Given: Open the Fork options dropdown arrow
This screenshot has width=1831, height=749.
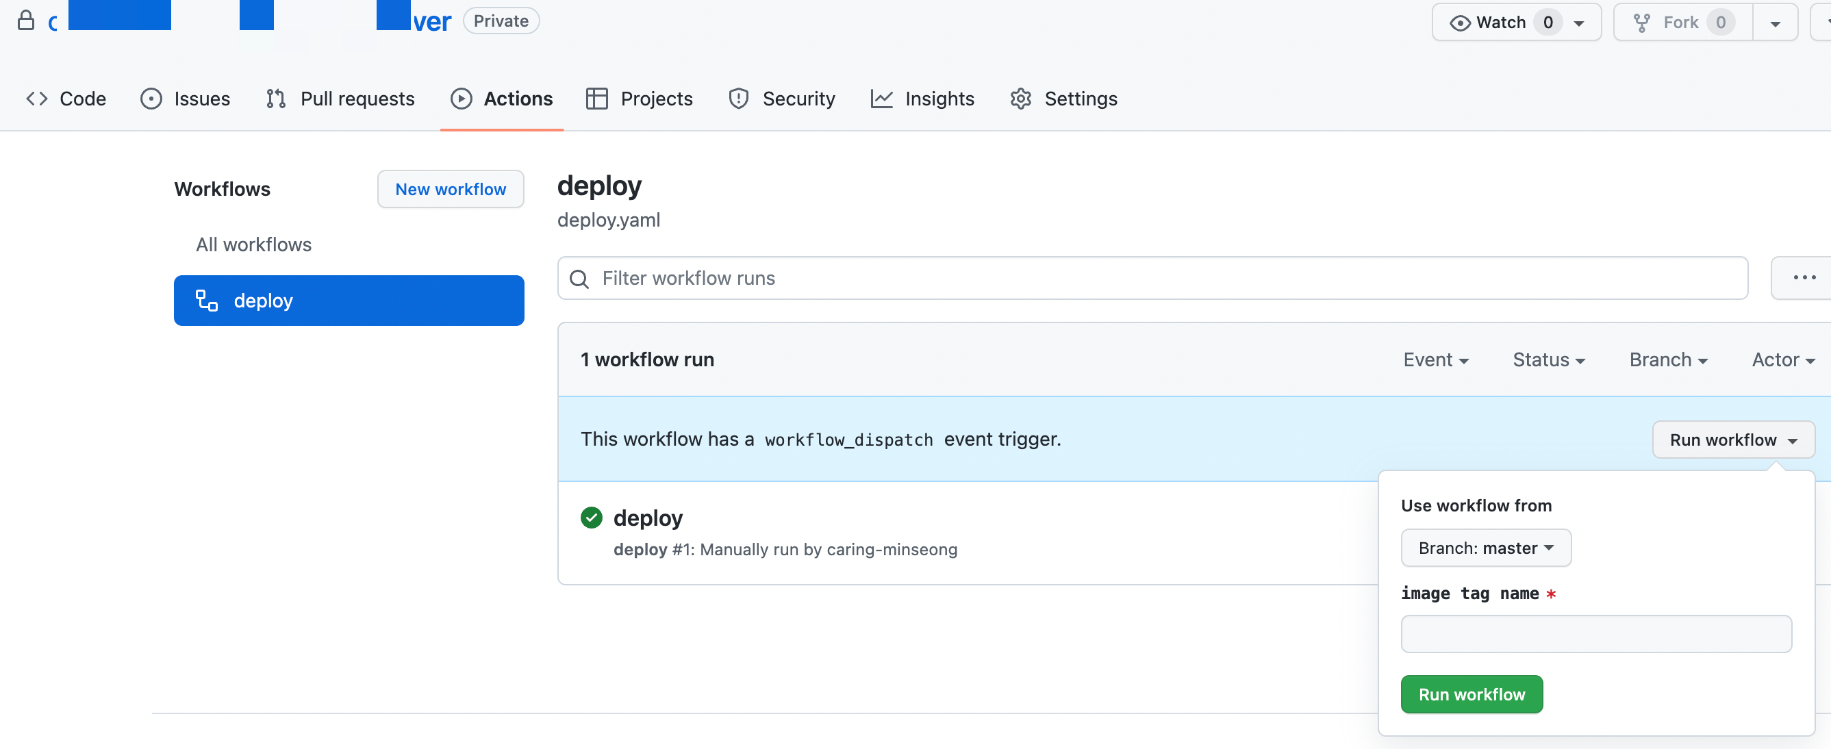Looking at the screenshot, I should click(1775, 23).
